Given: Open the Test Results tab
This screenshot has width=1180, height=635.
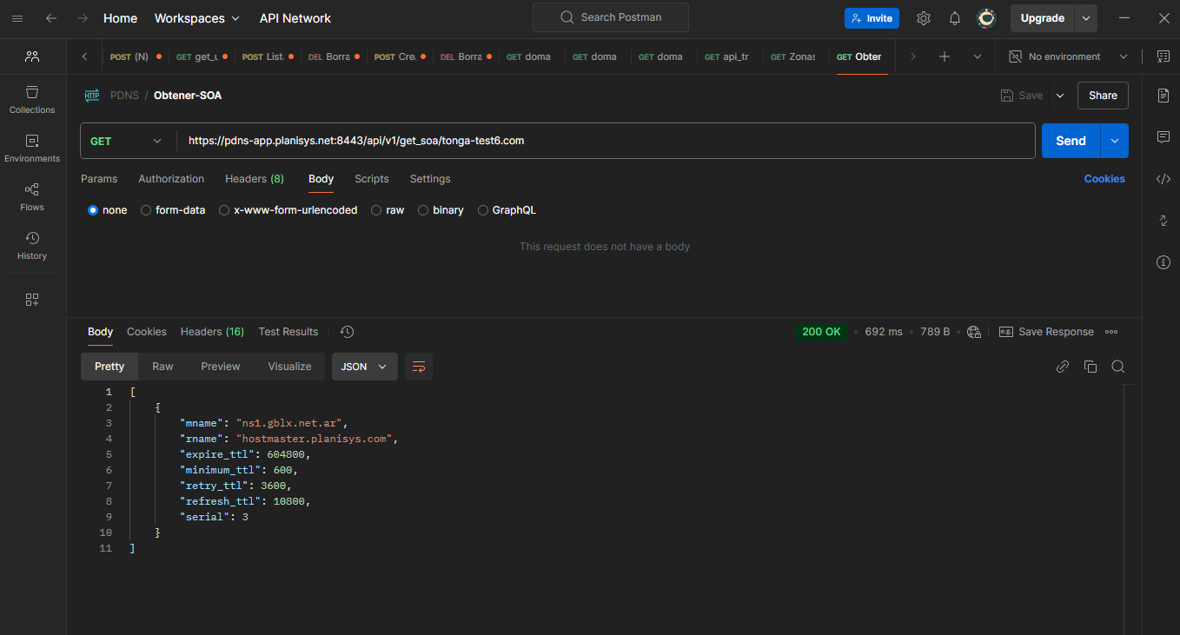Looking at the screenshot, I should pyautogui.click(x=288, y=332).
